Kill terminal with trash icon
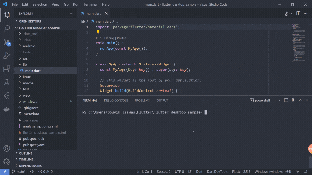 (x=293, y=100)
